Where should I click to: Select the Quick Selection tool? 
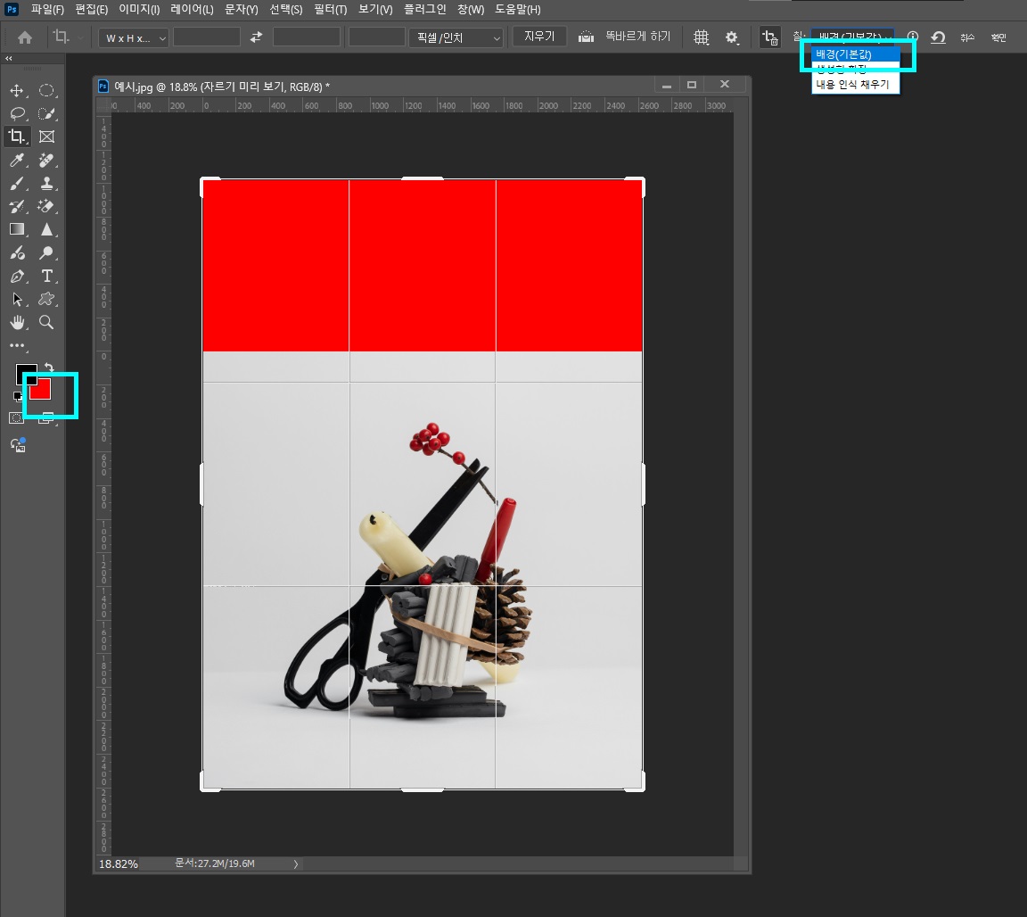[x=46, y=113]
